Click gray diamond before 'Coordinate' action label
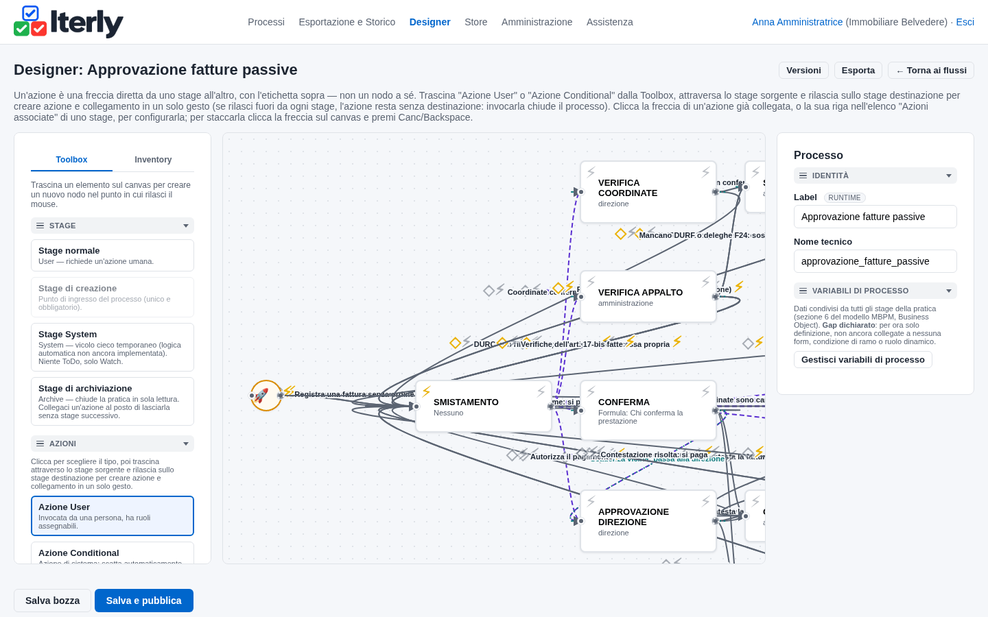This screenshot has width=988, height=617. coord(489,291)
